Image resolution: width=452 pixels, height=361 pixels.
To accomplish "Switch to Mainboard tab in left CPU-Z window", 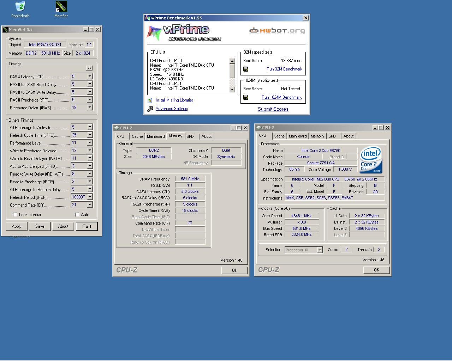I will click(156, 136).
